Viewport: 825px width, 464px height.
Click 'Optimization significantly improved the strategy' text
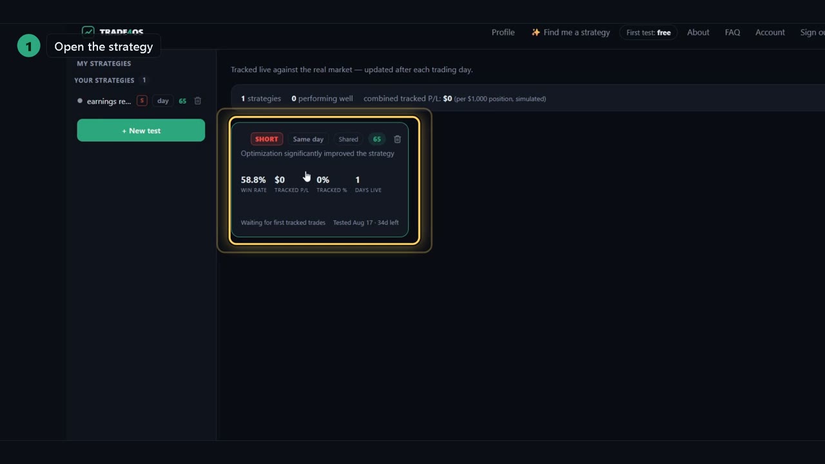tap(318, 153)
